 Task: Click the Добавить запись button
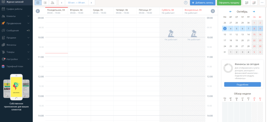[x=203, y=3]
